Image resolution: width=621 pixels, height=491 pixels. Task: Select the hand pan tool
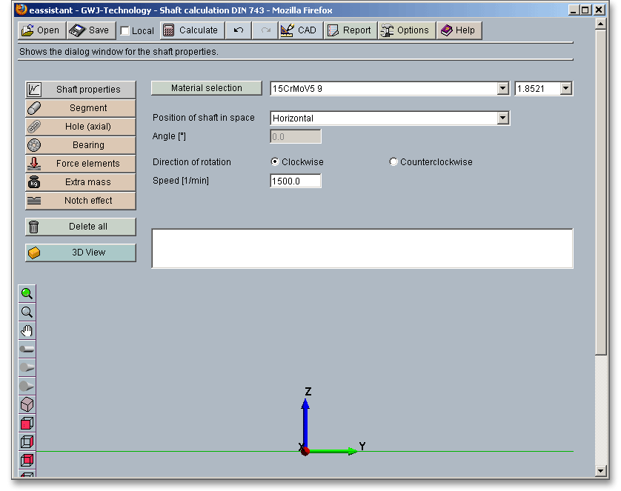click(27, 330)
